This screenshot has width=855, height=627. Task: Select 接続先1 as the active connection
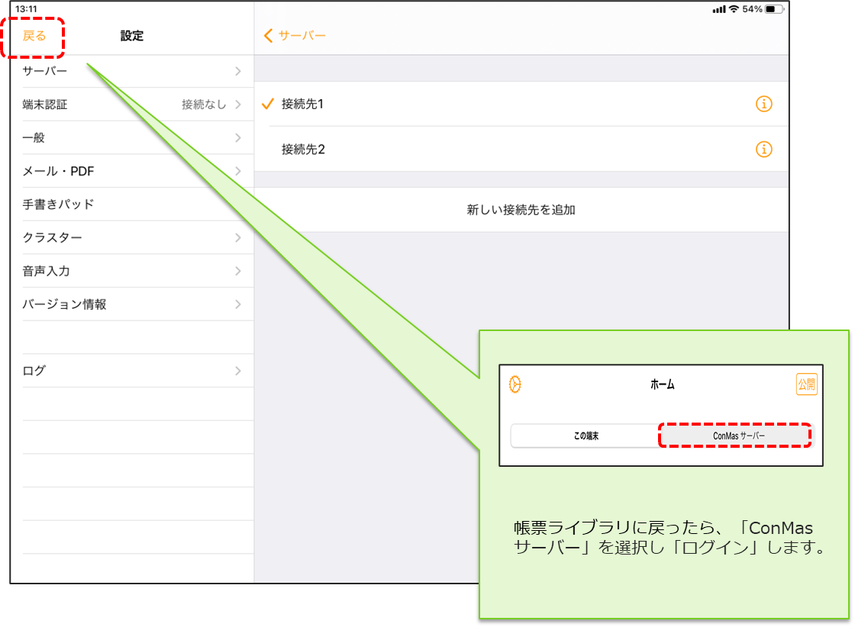click(x=303, y=104)
